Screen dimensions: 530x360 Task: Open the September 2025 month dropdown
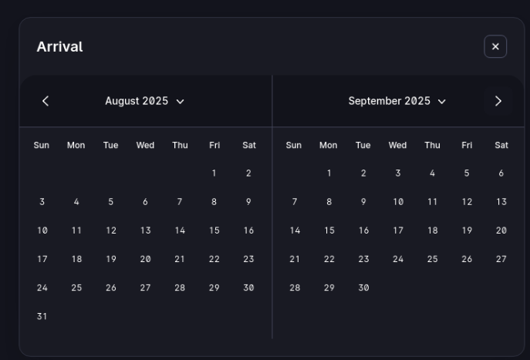[x=397, y=101]
